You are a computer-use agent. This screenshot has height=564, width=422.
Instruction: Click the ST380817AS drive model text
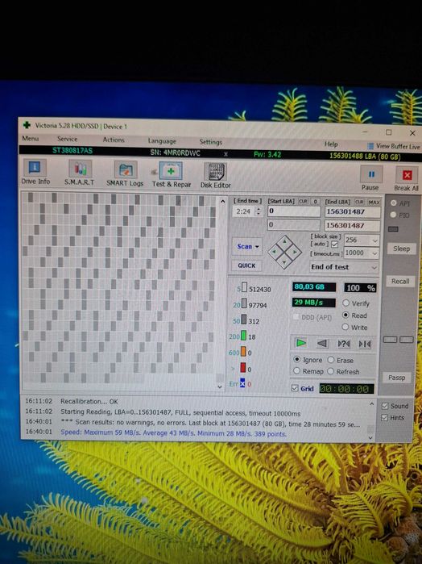72,150
